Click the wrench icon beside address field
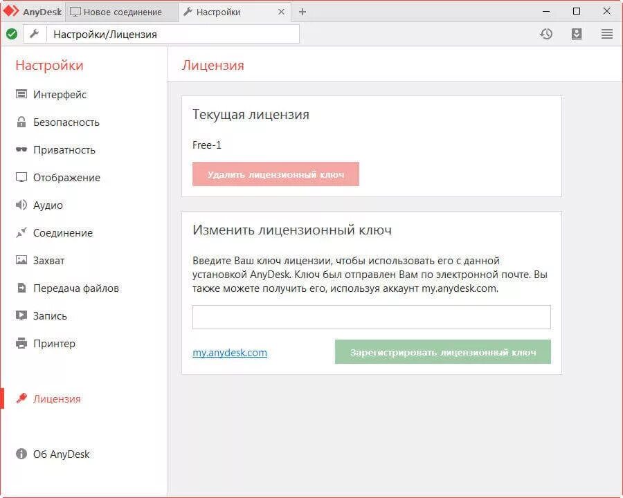Image resolution: width=623 pixels, height=498 pixels. coord(34,34)
